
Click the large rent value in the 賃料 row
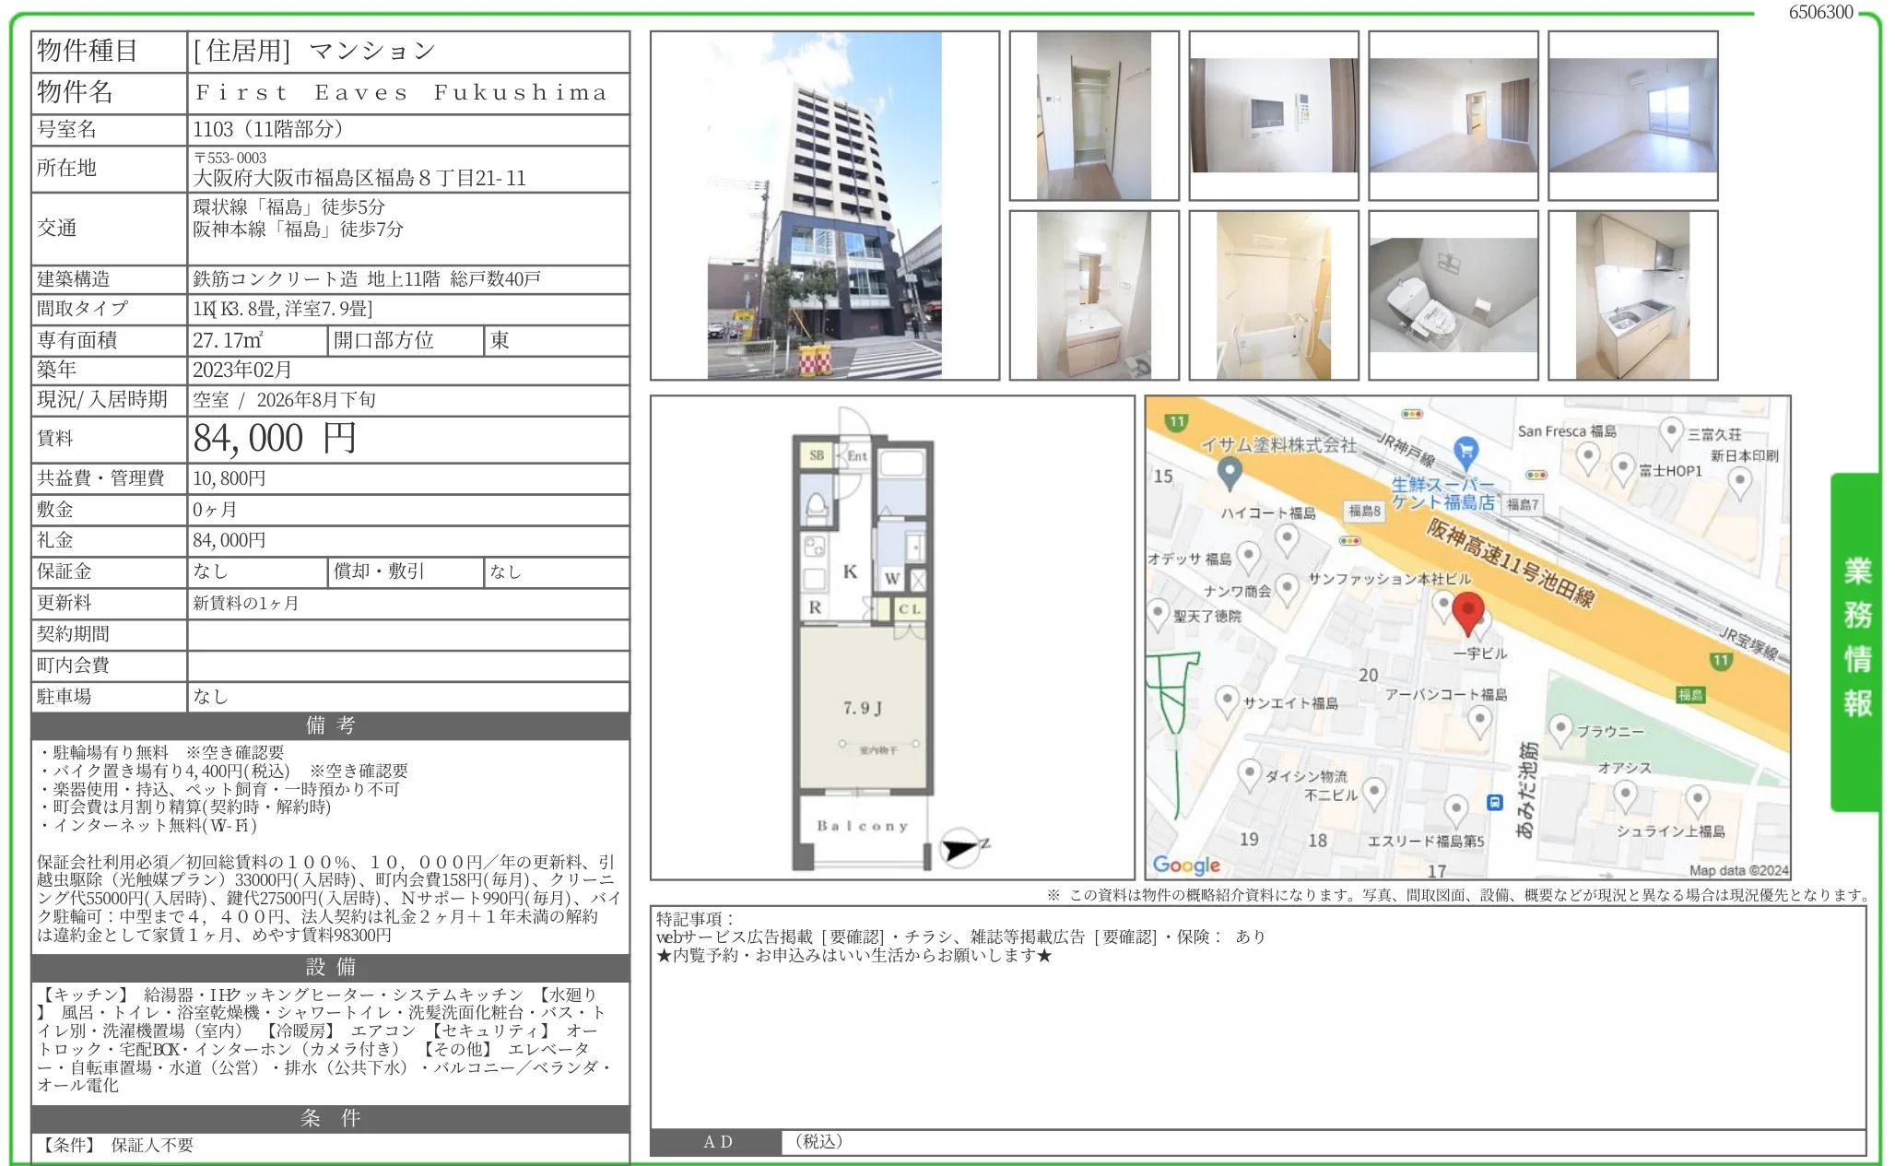tap(274, 438)
